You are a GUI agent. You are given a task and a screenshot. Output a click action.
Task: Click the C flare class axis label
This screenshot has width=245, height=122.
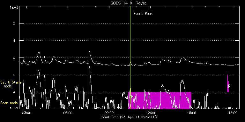click(14, 58)
